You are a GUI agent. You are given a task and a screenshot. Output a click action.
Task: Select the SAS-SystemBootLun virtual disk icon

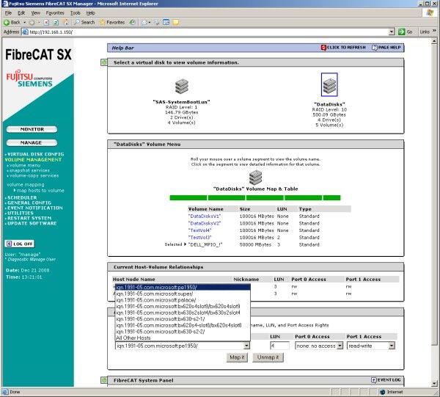coord(182,87)
